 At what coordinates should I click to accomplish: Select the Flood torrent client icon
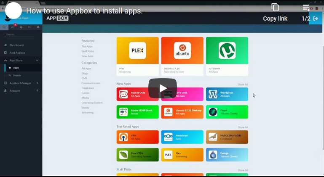click(x=213, y=112)
